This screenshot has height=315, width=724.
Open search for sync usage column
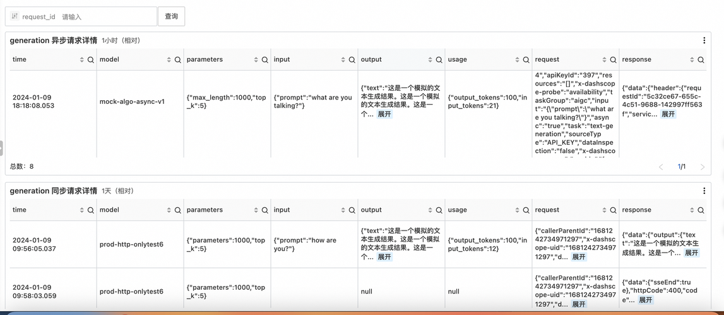[x=526, y=210]
